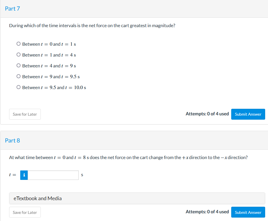Click the seconds unit label after the input

click(82, 175)
